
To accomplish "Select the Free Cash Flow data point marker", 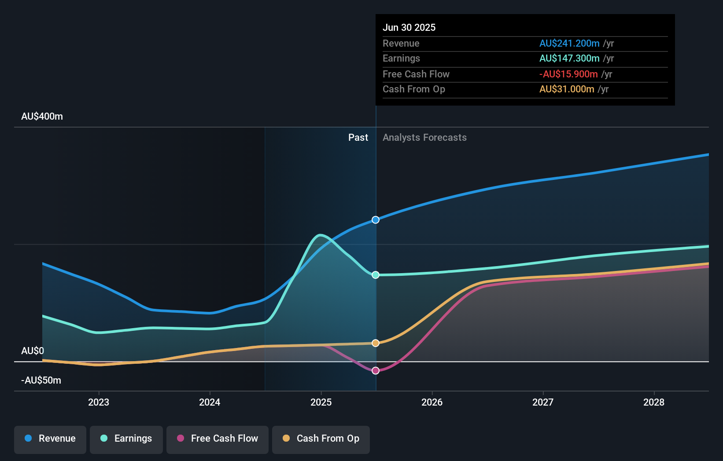I will point(376,371).
